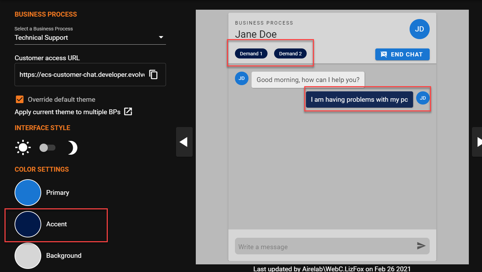Toggle the interface style light/dark switch

[47, 148]
